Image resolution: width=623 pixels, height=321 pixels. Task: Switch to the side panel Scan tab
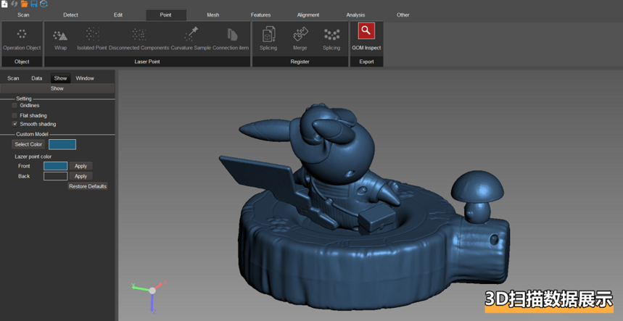click(13, 78)
